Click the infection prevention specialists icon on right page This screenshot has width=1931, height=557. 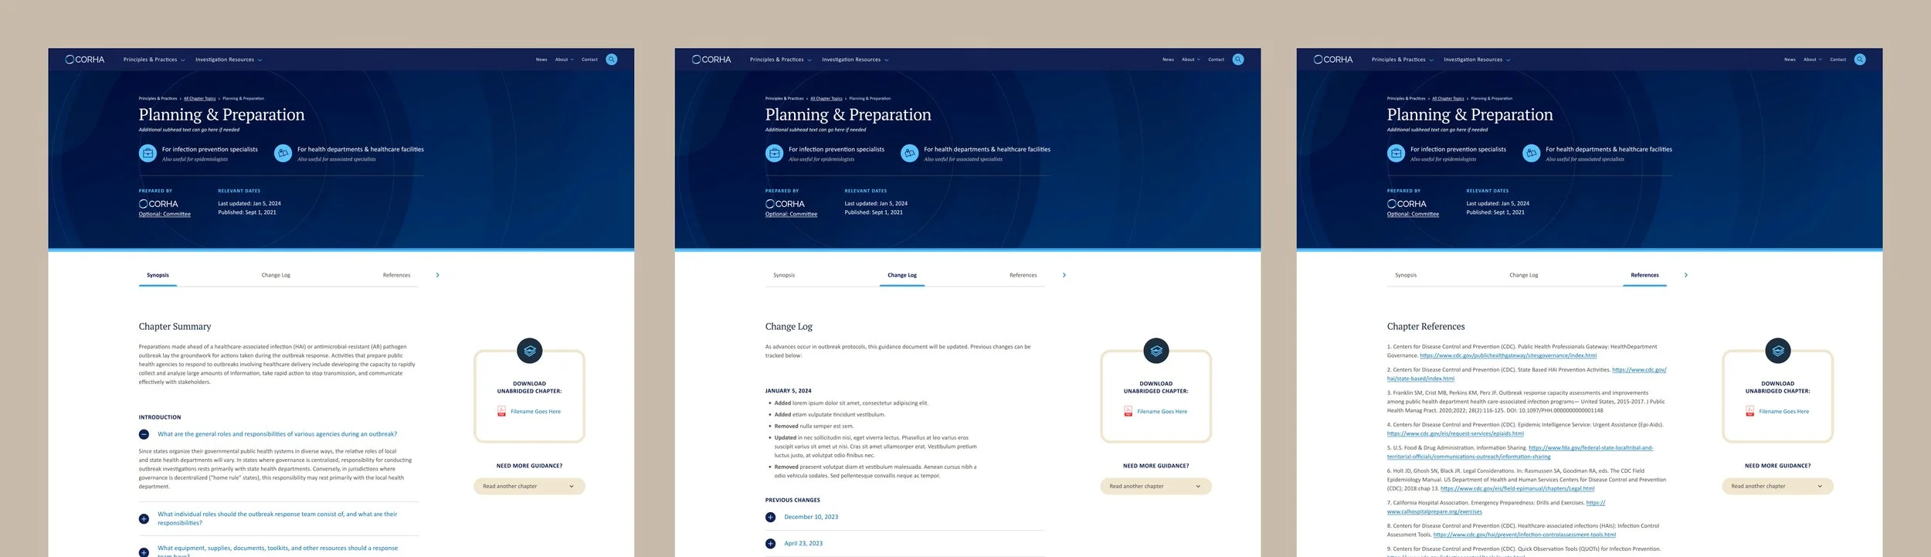pyautogui.click(x=1396, y=154)
